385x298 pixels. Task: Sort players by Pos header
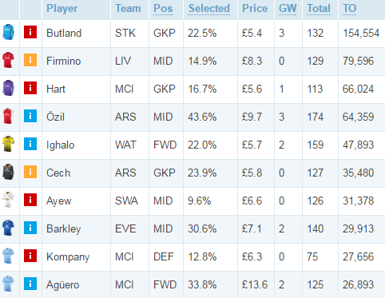point(163,8)
